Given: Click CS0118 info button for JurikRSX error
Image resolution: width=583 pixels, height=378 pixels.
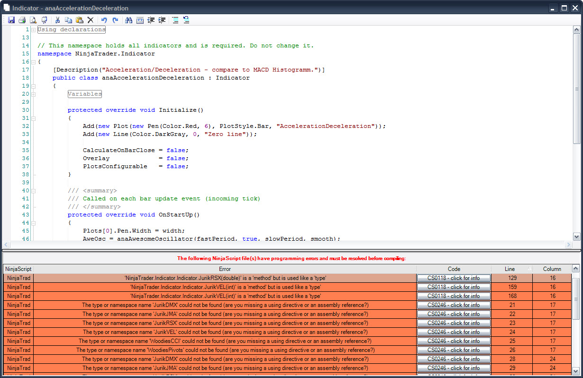Looking at the screenshot, I should (454, 278).
